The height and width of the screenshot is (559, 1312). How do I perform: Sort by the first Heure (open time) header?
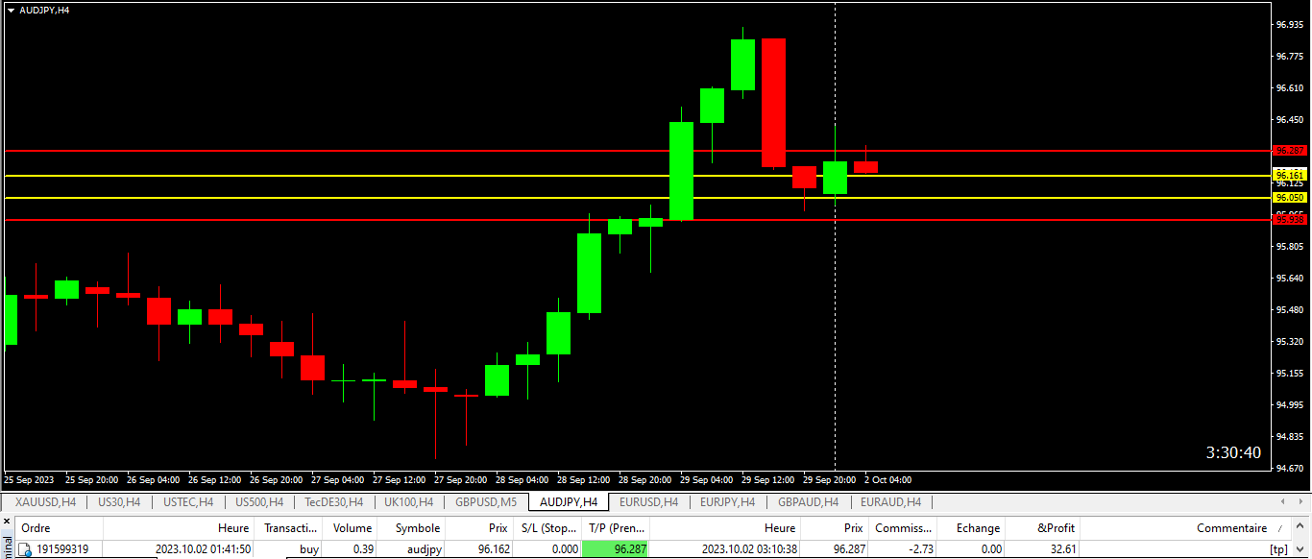point(180,528)
